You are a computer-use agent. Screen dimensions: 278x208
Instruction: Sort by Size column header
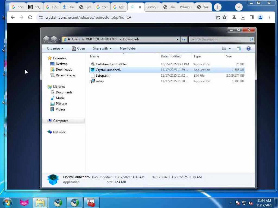click(x=235, y=56)
